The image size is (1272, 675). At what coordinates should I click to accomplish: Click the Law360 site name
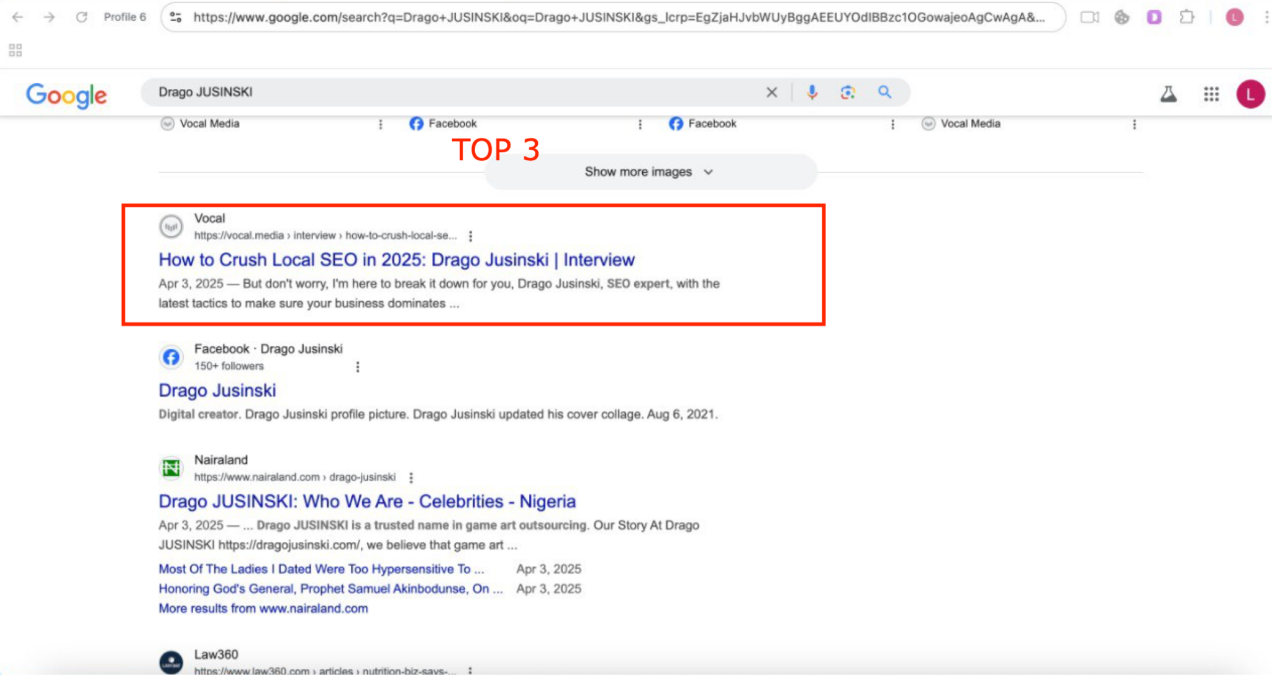coord(216,655)
